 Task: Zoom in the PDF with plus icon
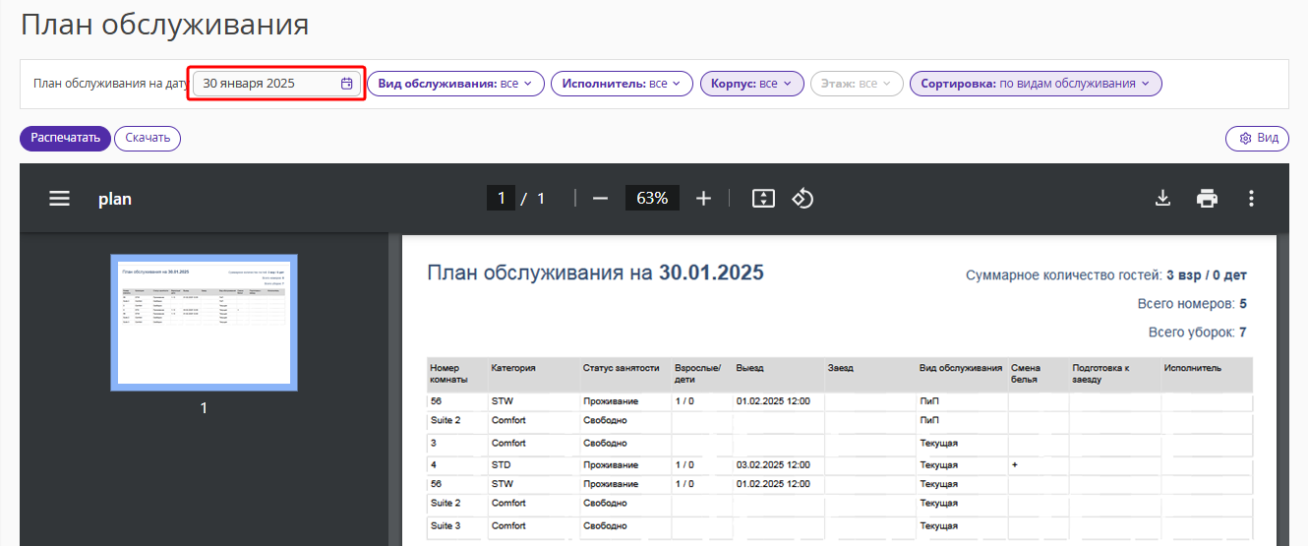(x=703, y=199)
